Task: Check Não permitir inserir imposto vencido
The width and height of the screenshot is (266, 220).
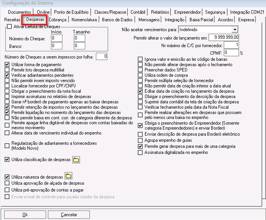Action: tap(7, 80)
